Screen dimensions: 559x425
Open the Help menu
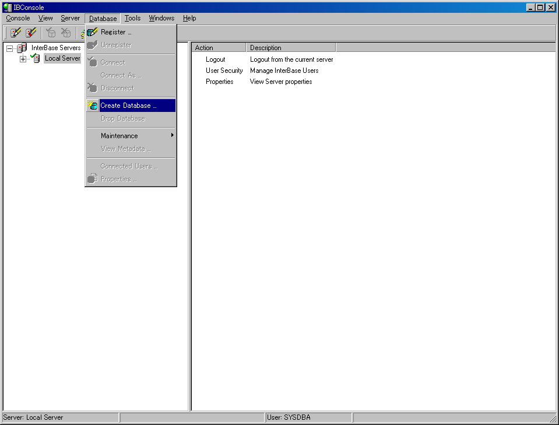[189, 18]
